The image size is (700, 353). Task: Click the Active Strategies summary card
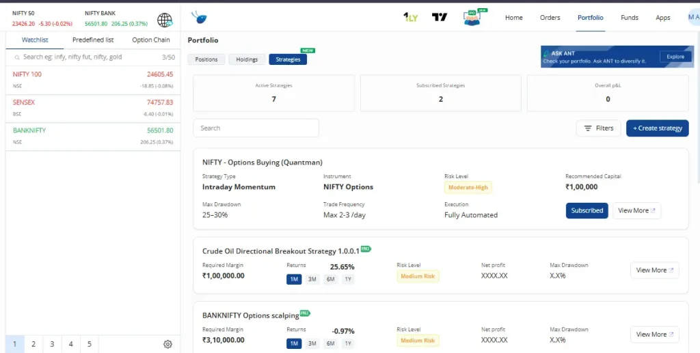tap(273, 93)
